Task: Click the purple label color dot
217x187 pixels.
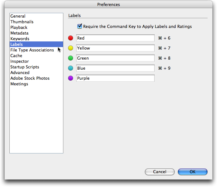Action: click(71, 78)
